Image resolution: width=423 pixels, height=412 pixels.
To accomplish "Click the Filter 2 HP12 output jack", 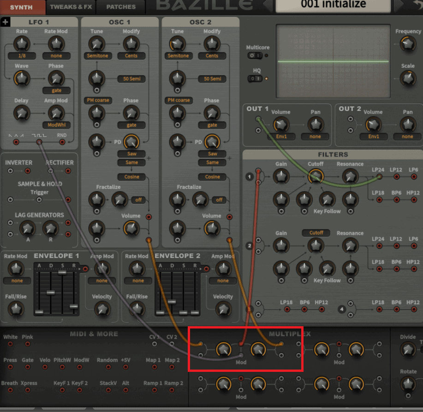I will 413,269.
